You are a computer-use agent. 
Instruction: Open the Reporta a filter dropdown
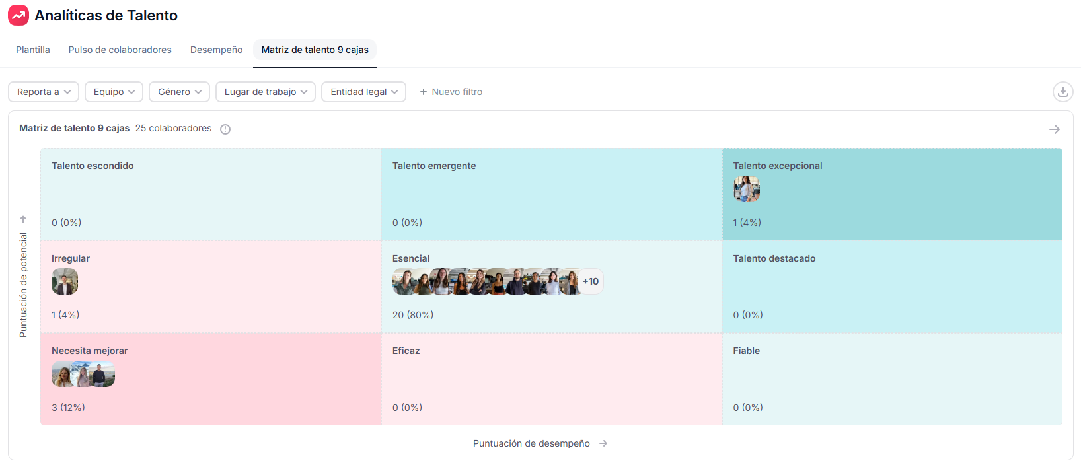44,92
